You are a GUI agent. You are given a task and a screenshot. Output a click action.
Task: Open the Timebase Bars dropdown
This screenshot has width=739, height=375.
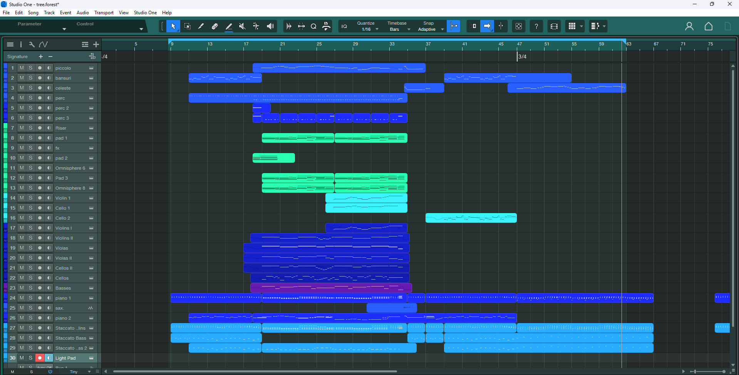(x=398, y=26)
